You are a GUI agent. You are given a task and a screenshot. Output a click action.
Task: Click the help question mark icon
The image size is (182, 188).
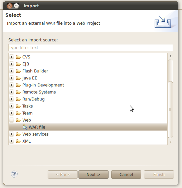point(14,174)
